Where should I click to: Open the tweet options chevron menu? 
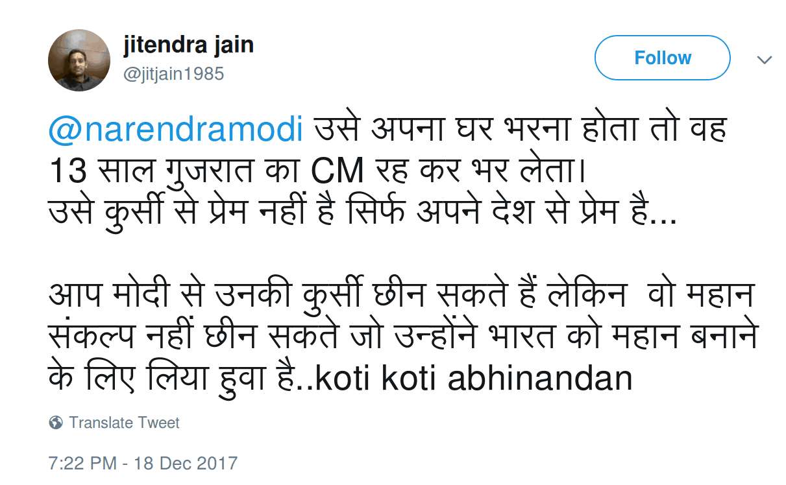click(765, 60)
